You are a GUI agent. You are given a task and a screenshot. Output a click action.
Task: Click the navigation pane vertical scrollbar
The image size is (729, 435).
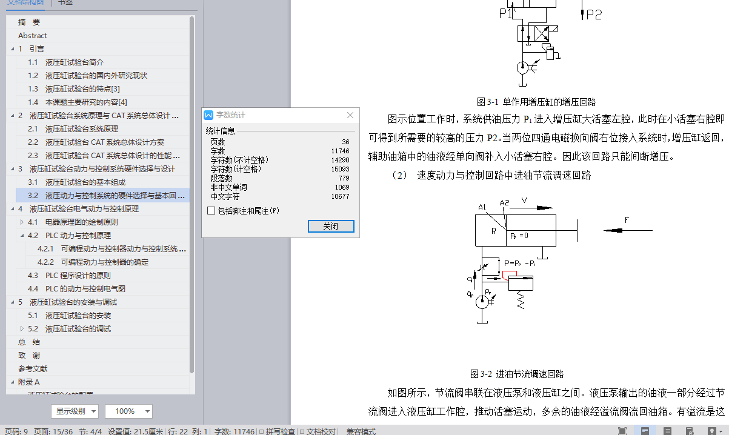[x=192, y=194]
